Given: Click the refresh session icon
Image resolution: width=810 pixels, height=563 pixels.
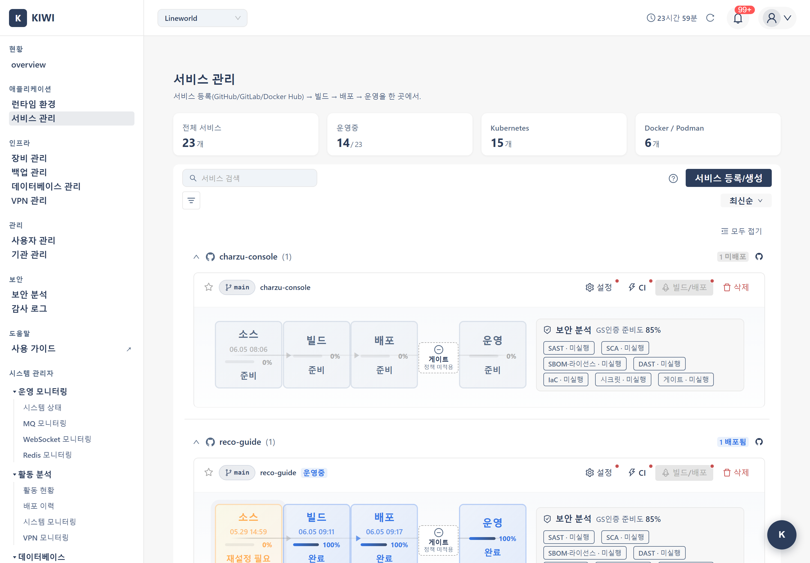Looking at the screenshot, I should click(710, 18).
